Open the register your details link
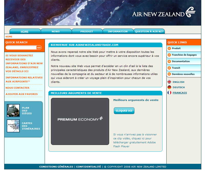205x171 pixels. coord(24,63)
